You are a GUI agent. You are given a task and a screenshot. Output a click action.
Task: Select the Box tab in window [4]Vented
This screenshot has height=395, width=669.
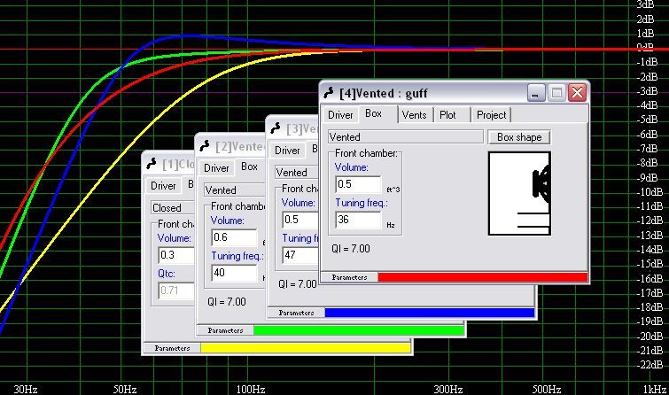pyautogui.click(x=374, y=114)
